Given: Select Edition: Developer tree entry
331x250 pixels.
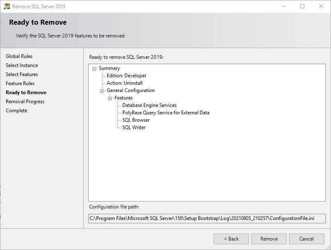Looking at the screenshot, I should coord(126,76).
